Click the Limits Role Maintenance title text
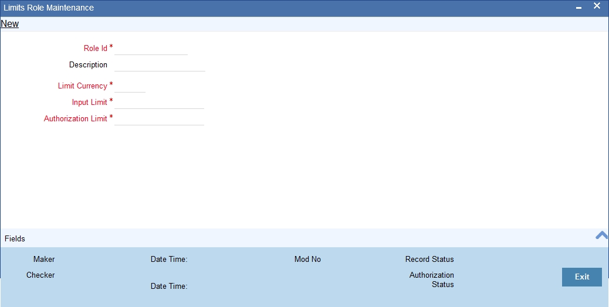Viewport: 609px width, 307px height. (49, 8)
